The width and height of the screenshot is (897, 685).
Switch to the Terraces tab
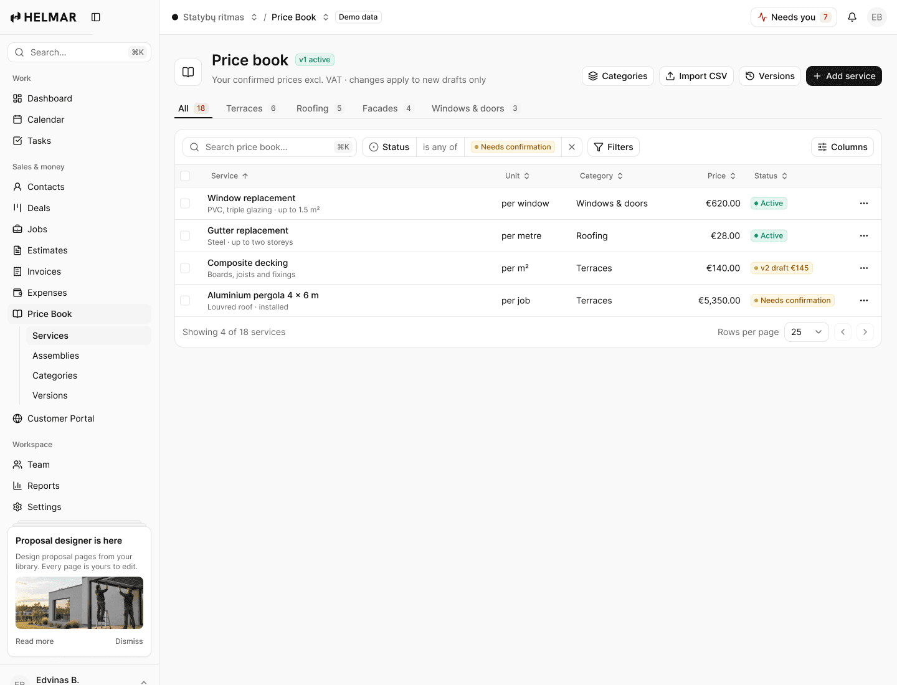point(252,108)
